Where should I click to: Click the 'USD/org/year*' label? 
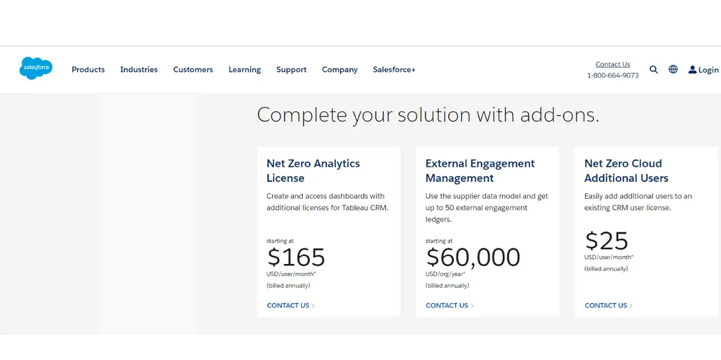click(x=446, y=274)
